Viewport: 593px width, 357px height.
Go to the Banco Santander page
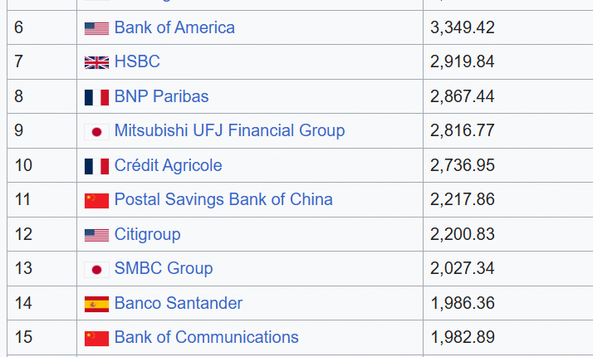point(179,303)
